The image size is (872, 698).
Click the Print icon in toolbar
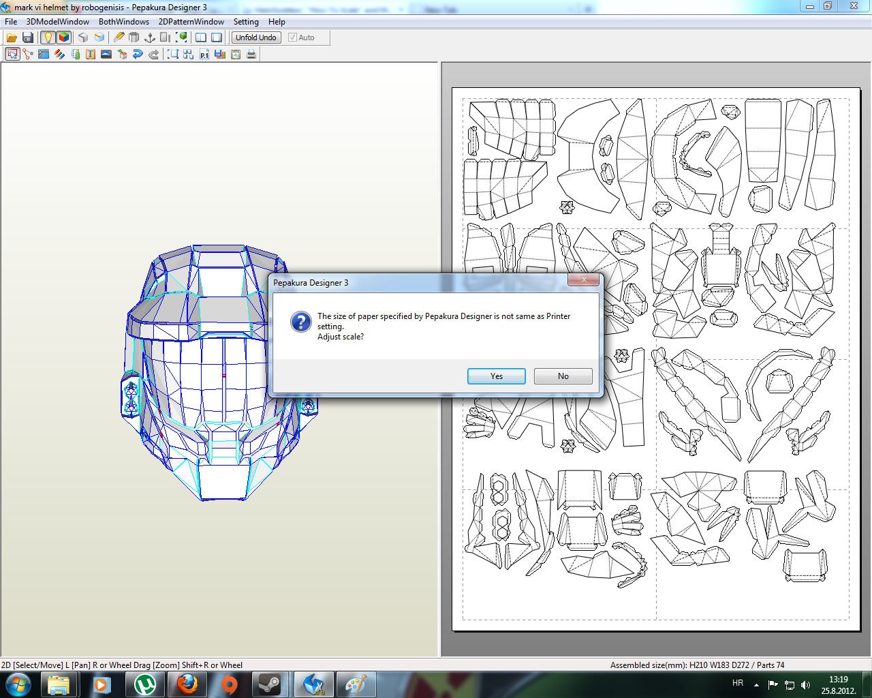251,54
